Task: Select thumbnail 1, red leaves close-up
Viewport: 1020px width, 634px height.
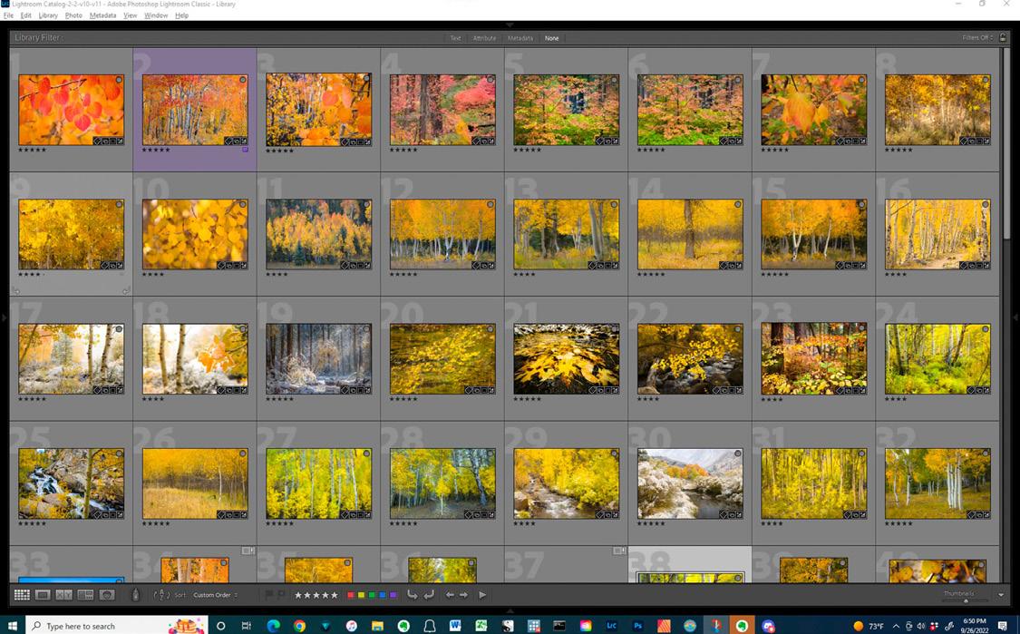Action: click(71, 110)
